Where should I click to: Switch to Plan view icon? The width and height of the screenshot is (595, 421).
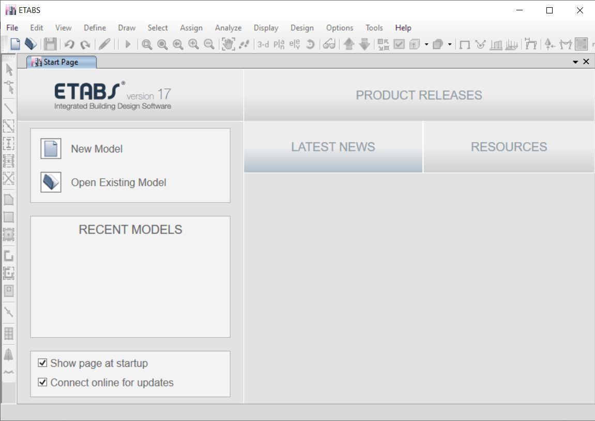pyautogui.click(x=279, y=44)
